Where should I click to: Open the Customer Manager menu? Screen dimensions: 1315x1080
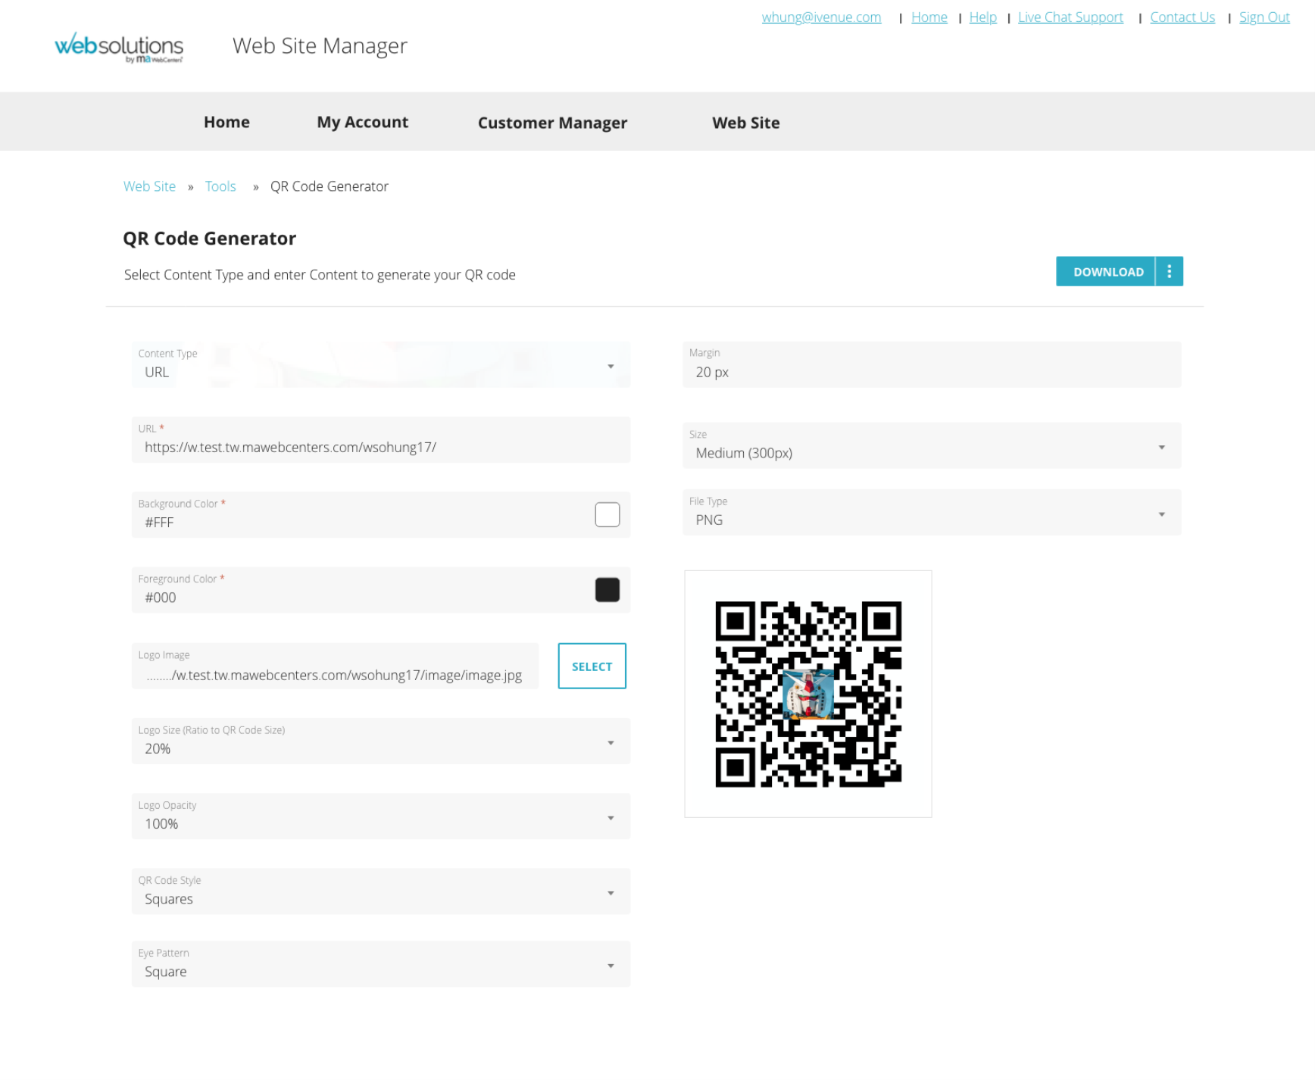pos(552,123)
